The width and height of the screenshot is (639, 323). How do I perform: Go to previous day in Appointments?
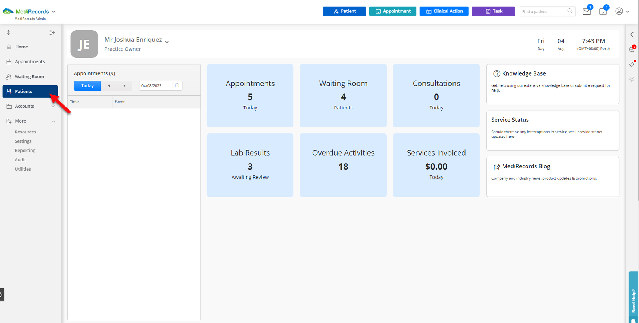[x=109, y=86]
